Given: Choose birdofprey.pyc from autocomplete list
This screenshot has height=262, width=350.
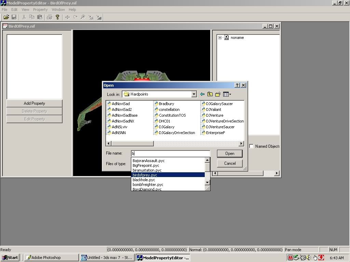Looking at the screenshot, I should coord(168,175).
